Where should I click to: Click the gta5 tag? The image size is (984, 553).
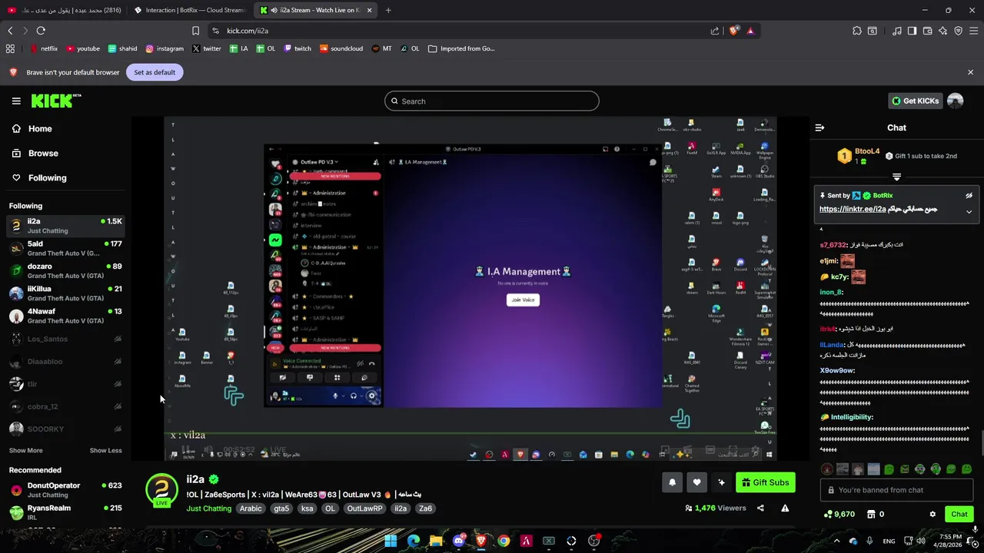click(281, 508)
